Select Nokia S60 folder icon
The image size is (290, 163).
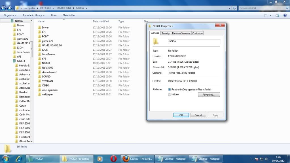click(39, 67)
